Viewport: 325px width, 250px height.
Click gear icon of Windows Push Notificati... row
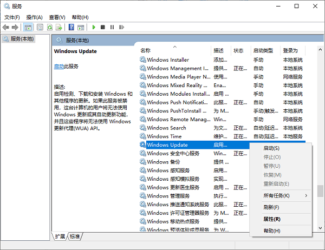[142, 102]
